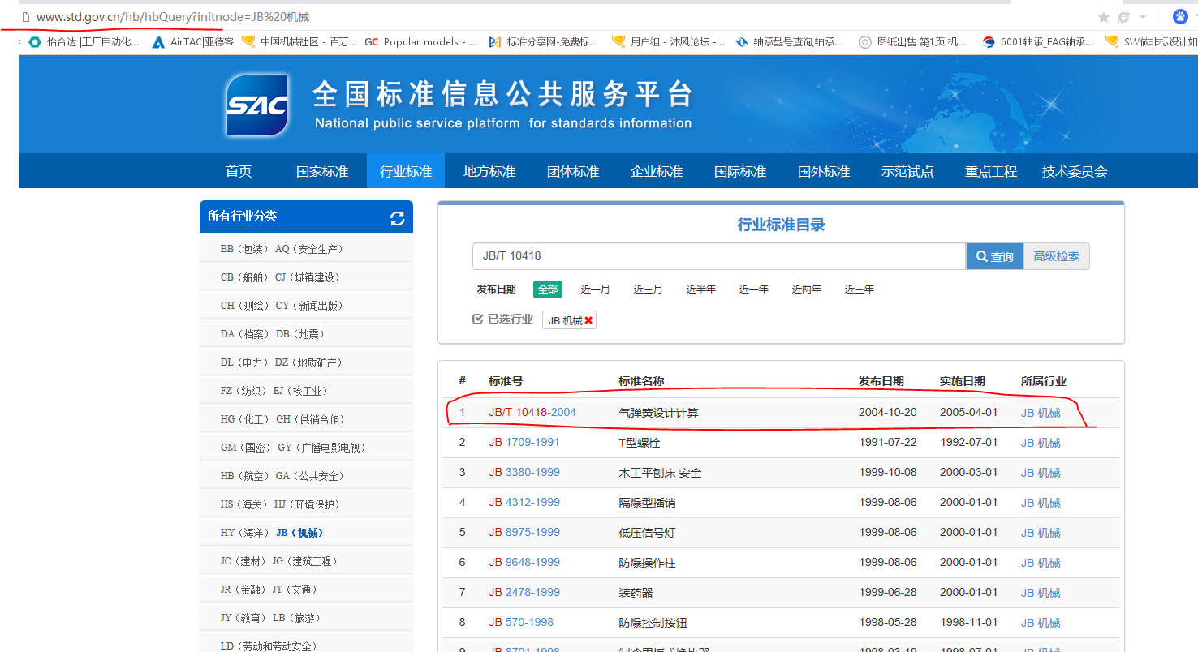The width and height of the screenshot is (1198, 652).
Task: Select the BB（包装）industry category
Action: tap(243, 249)
